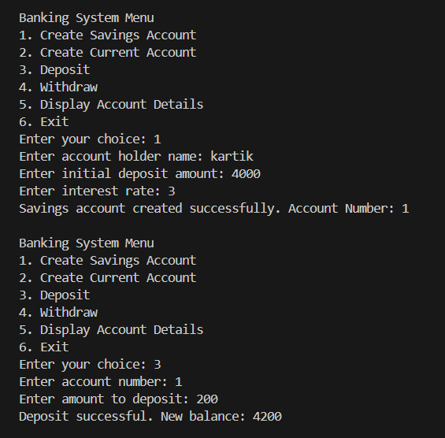445x438 pixels.
Task: Click the 'Enter interest rate: 3' line
Action: [97, 191]
